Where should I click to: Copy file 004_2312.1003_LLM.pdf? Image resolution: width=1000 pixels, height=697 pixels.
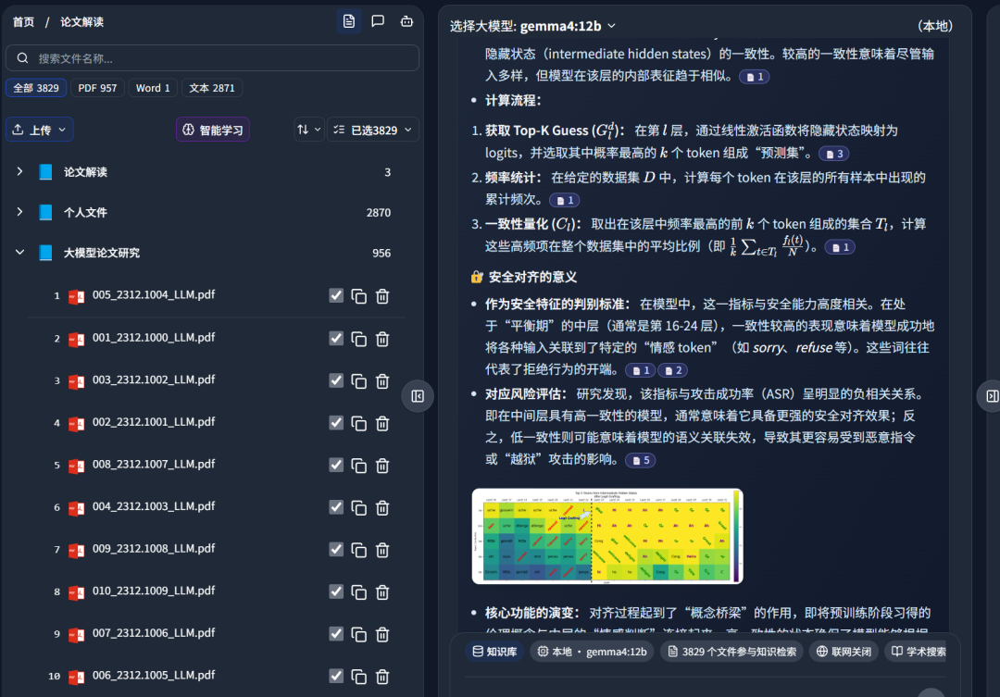point(359,507)
